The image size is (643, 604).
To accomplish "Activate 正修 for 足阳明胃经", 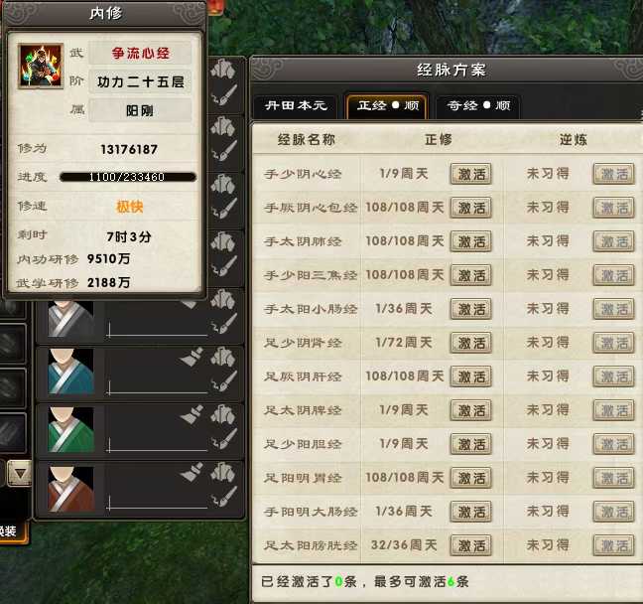I will pyautogui.click(x=470, y=479).
